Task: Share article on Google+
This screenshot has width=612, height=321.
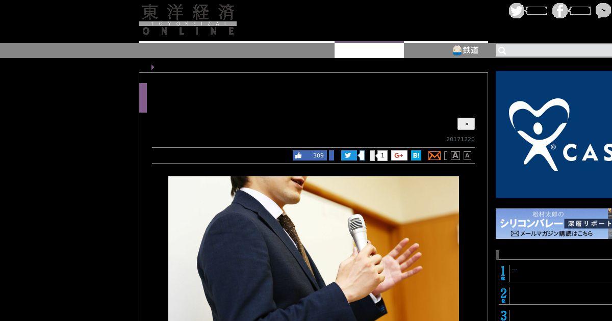Action: 399,155
